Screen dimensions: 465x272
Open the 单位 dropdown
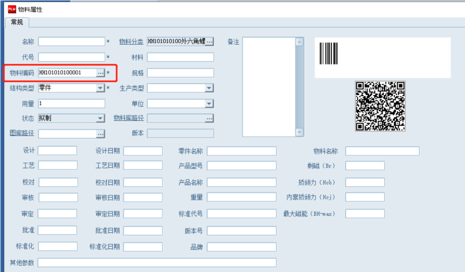(209, 104)
